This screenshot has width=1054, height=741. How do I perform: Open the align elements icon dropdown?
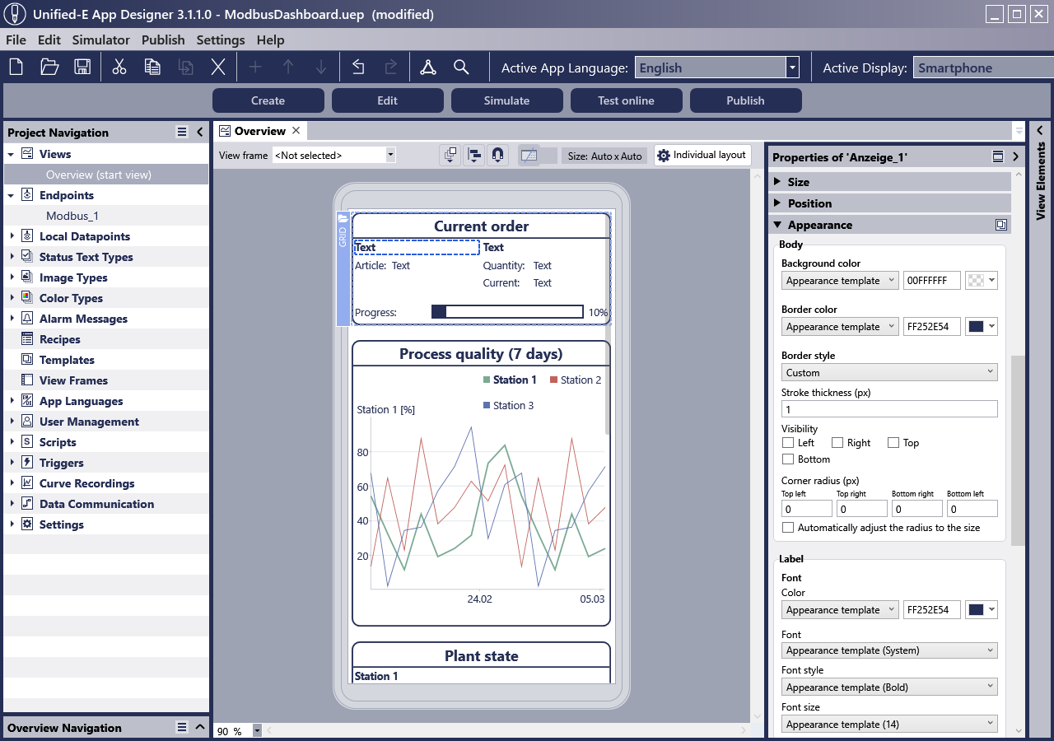(x=474, y=155)
